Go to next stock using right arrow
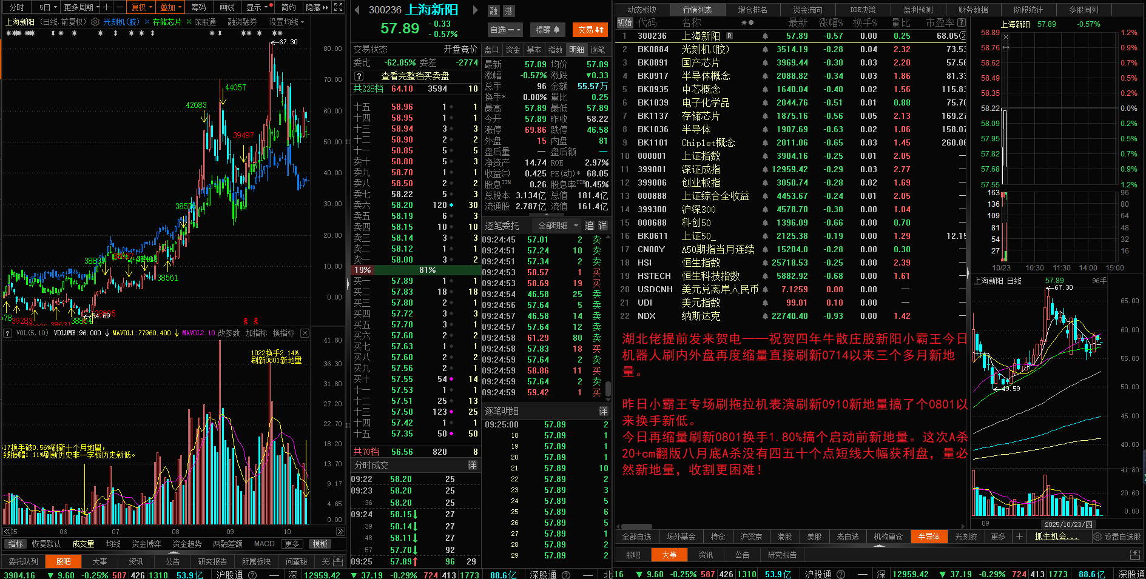Screen dimensions: 1146x579 [476, 10]
